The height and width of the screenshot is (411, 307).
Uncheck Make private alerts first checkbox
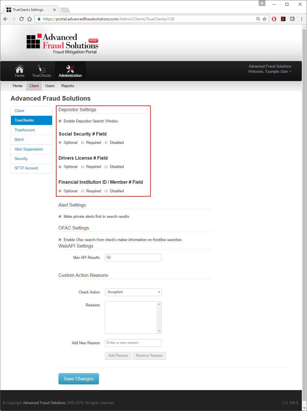click(60, 216)
